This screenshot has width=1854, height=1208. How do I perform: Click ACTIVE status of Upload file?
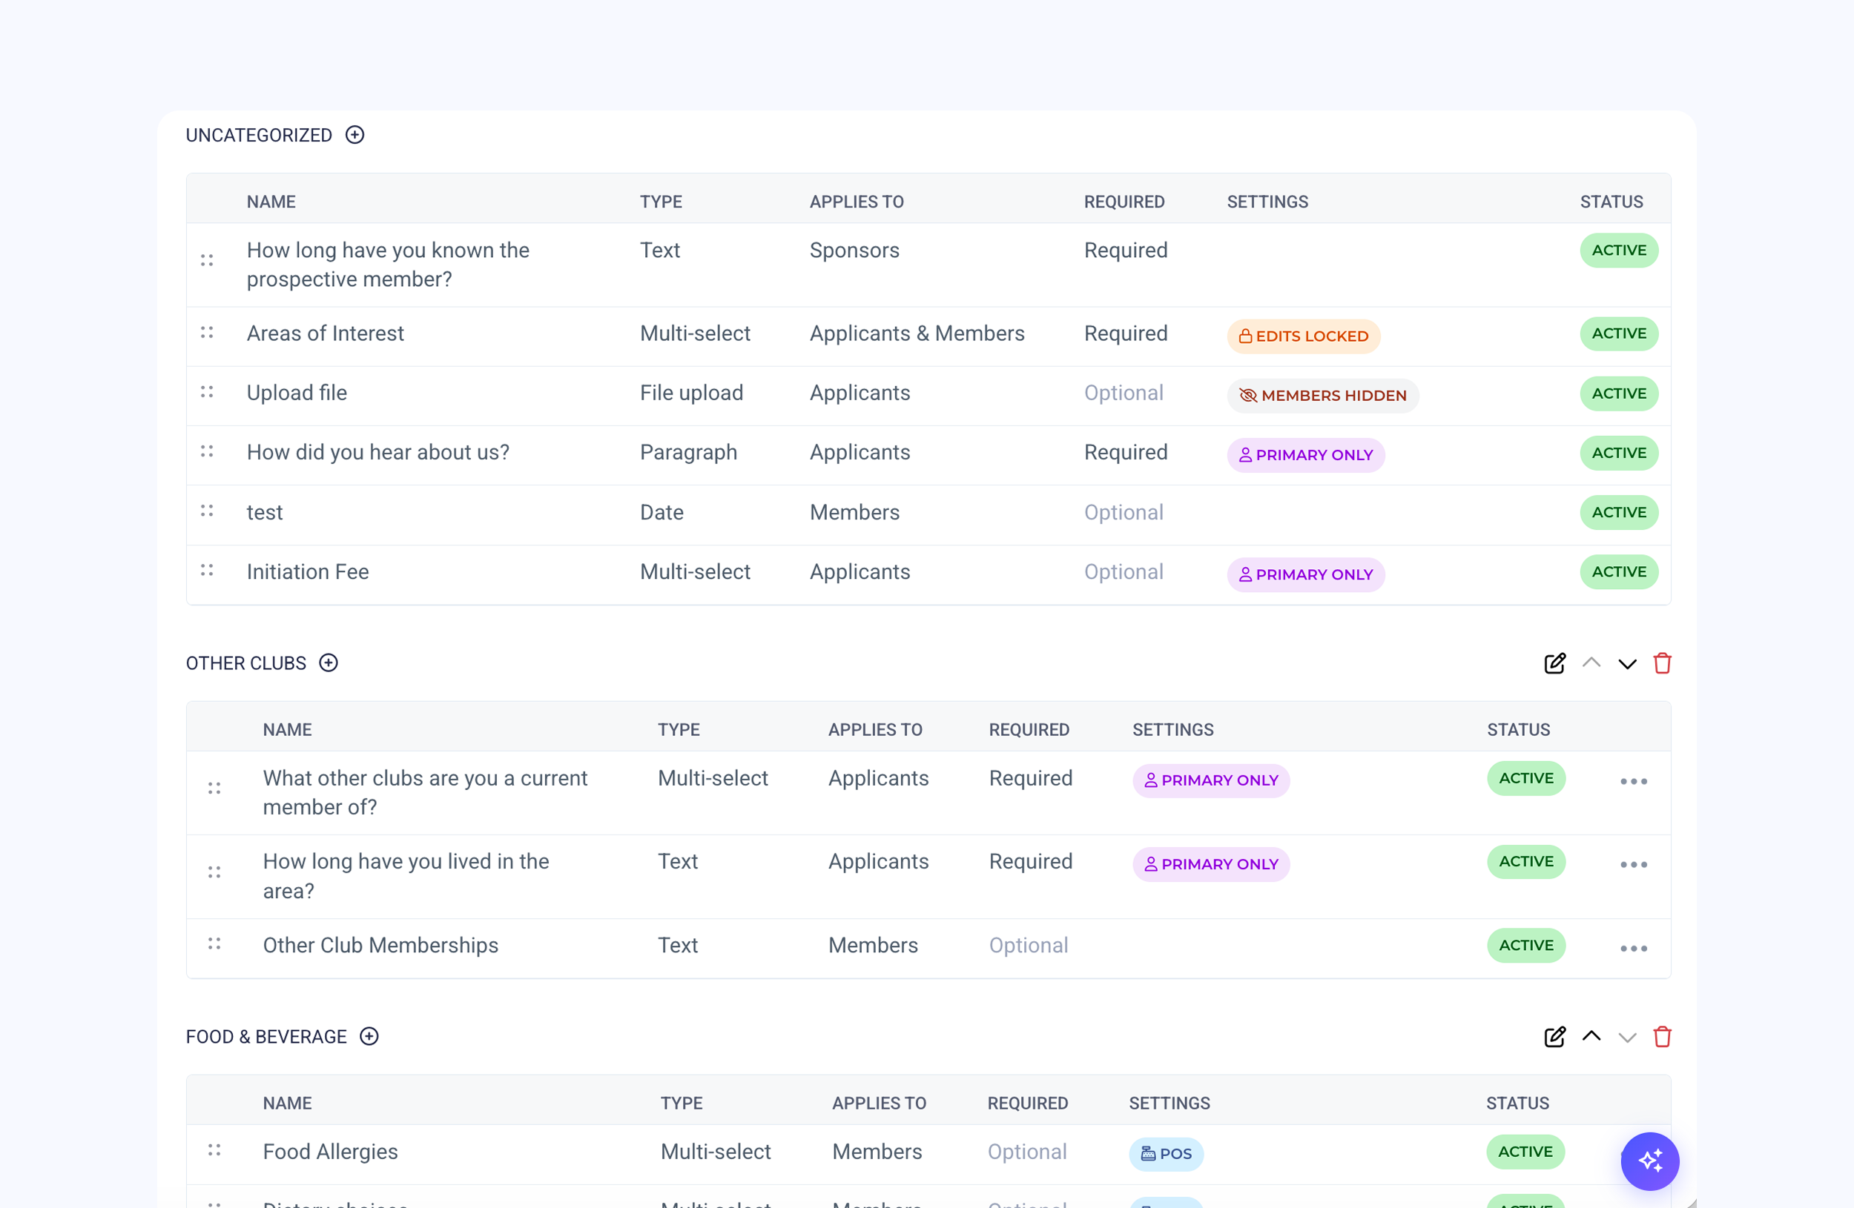click(x=1619, y=393)
